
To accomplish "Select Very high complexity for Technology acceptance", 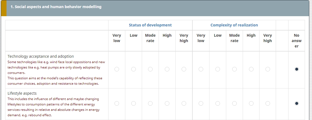I will [x=268, y=69].
